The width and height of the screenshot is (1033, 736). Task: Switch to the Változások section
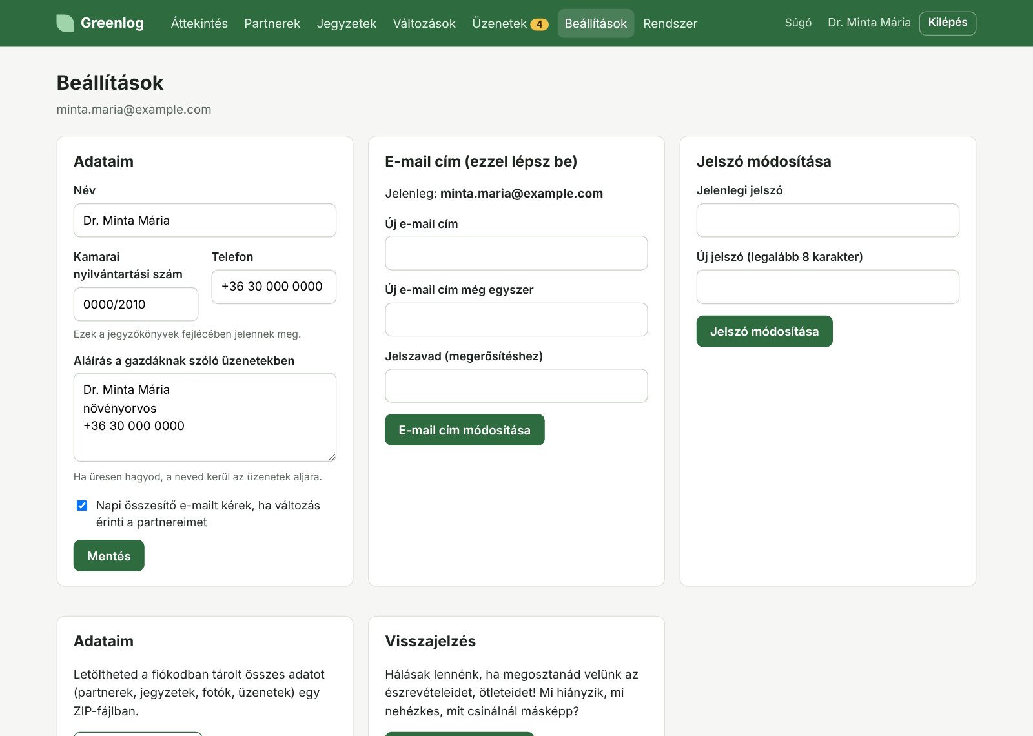(x=424, y=23)
